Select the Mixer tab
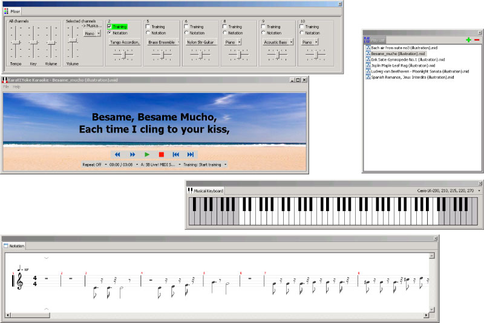This screenshot has height=323, width=484. pyautogui.click(x=12, y=11)
